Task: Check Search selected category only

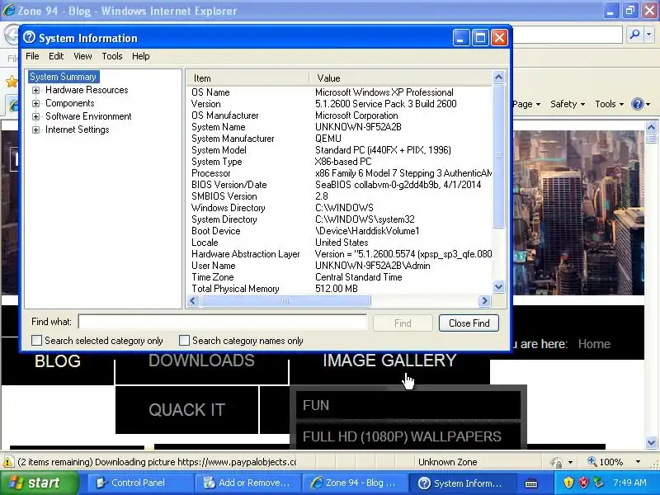Action: tap(37, 340)
